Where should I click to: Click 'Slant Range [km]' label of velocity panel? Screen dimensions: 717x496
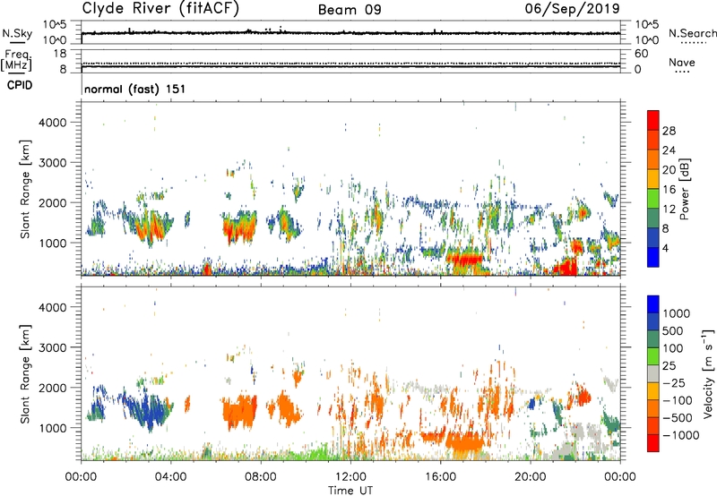click(x=25, y=373)
